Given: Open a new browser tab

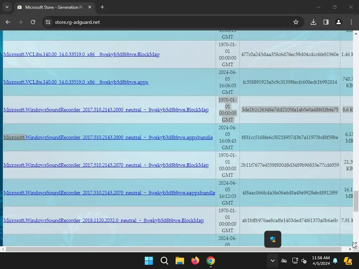Looking at the screenshot, I should click(x=102, y=7).
